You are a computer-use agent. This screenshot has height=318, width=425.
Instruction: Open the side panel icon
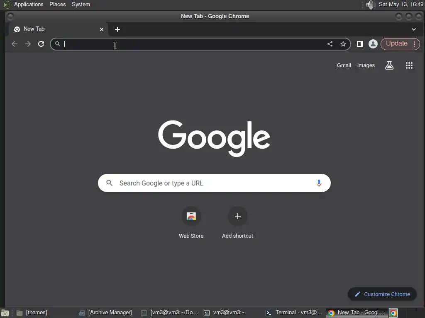click(360, 44)
